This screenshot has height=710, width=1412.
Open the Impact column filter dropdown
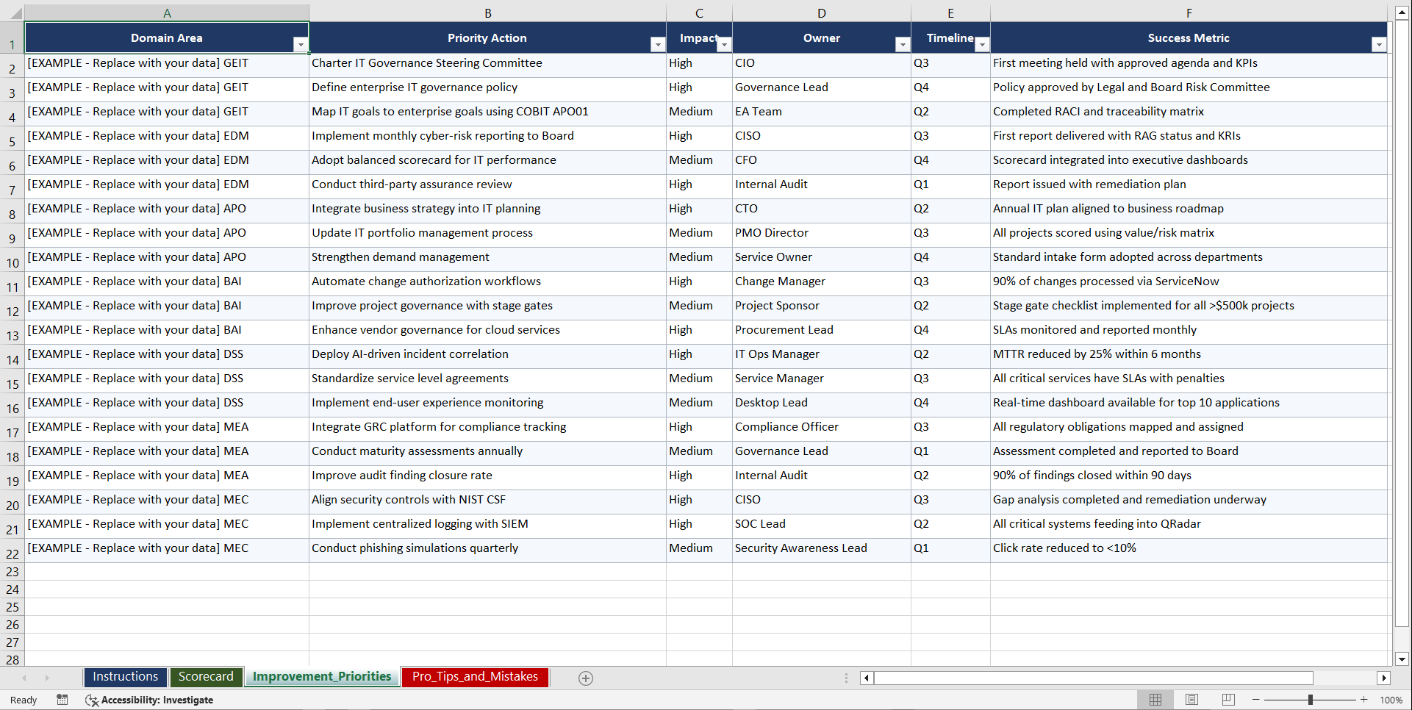[x=725, y=45]
